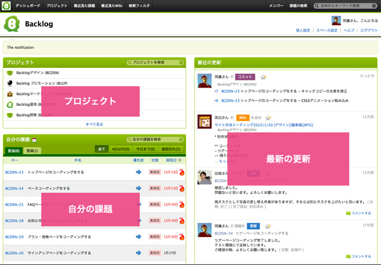Screen dimensions: 381x265
Task: Select the 今日まで filter
Action: click(x=145, y=149)
